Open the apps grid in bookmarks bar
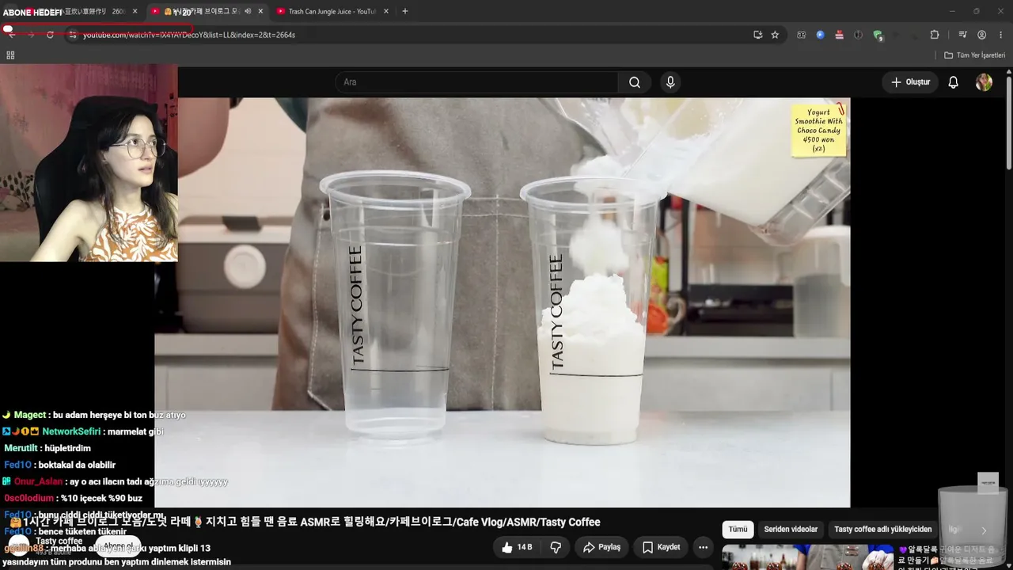This screenshot has height=570, width=1013. (10, 55)
